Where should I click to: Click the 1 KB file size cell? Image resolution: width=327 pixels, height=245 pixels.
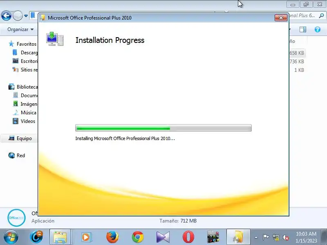click(299, 70)
